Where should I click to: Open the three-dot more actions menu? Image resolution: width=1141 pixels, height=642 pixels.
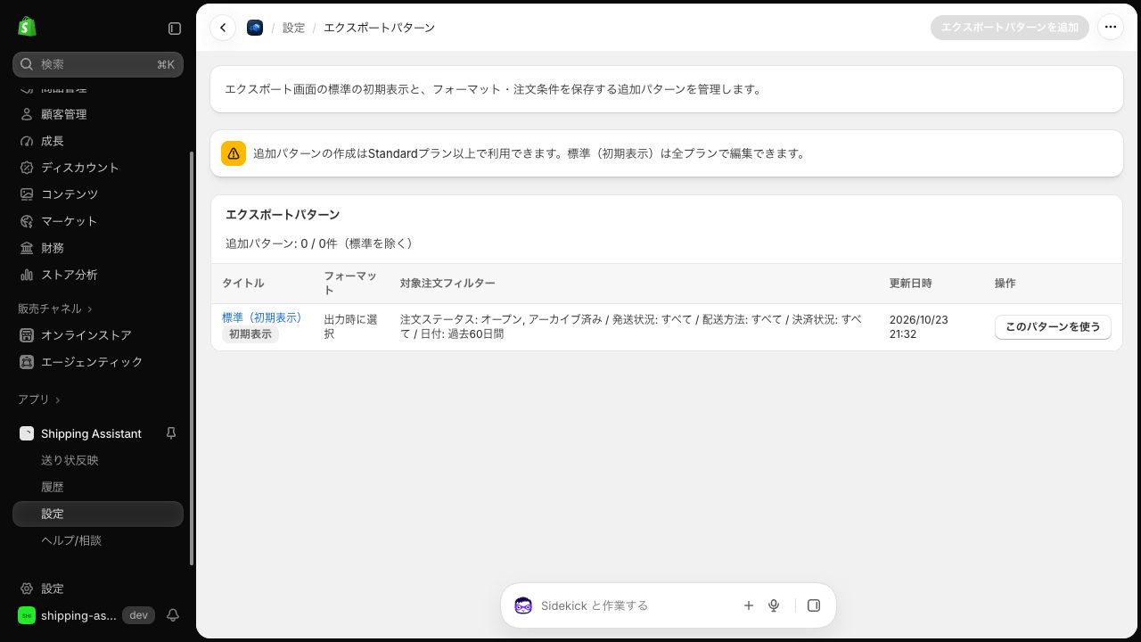[1110, 28]
